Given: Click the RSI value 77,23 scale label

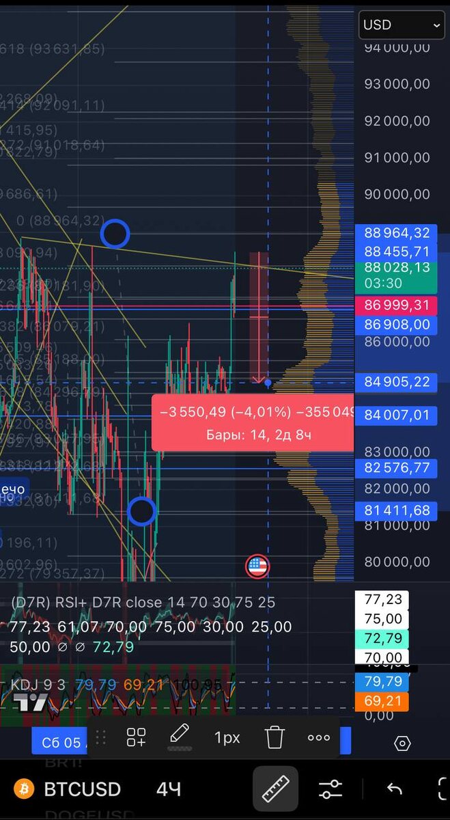Looking at the screenshot, I should click(382, 600).
